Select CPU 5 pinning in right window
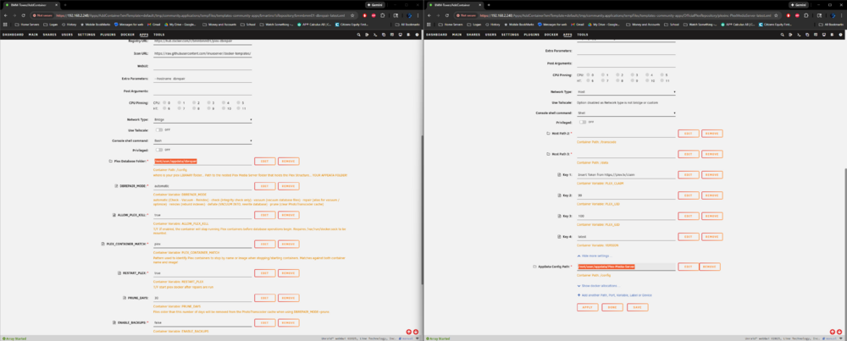 (x=662, y=74)
